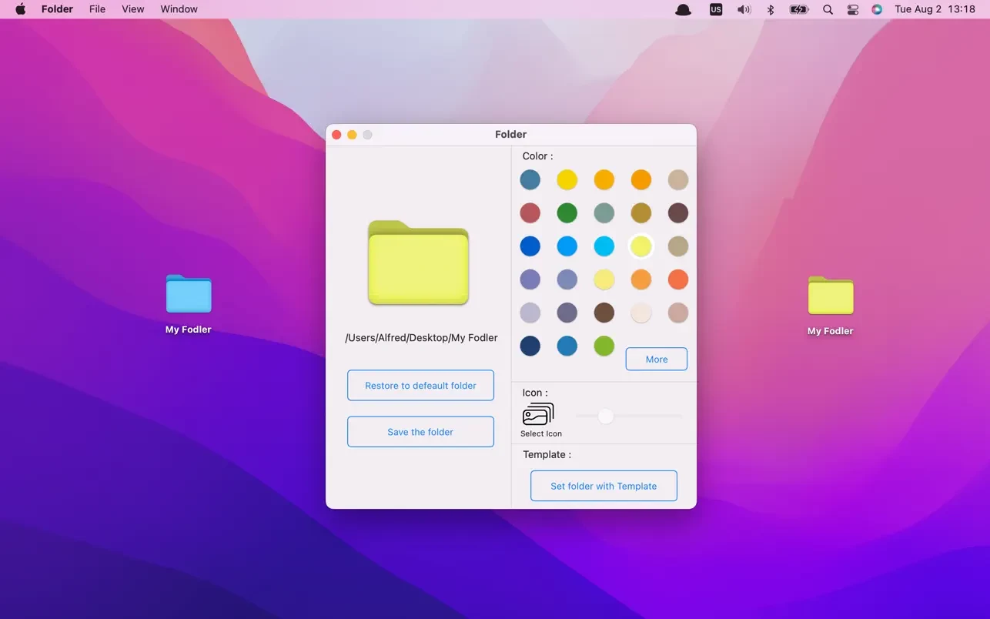990x619 pixels.
Task: Open the View menu
Action: tap(132, 9)
